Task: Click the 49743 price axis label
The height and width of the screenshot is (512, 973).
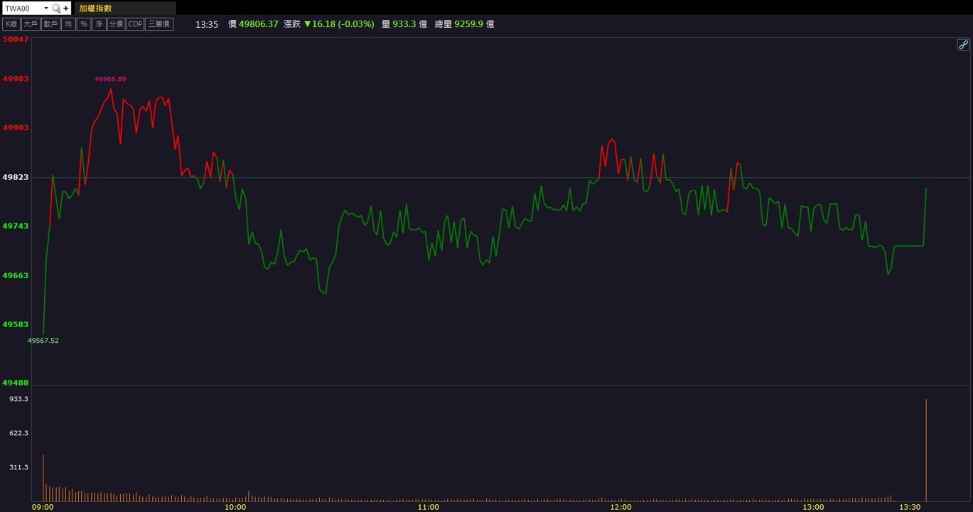Action: pyautogui.click(x=16, y=226)
